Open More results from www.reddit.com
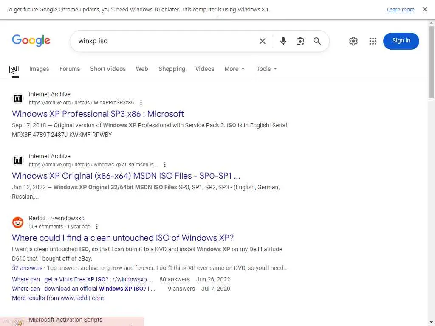This screenshot has width=435, height=326. click(58, 298)
